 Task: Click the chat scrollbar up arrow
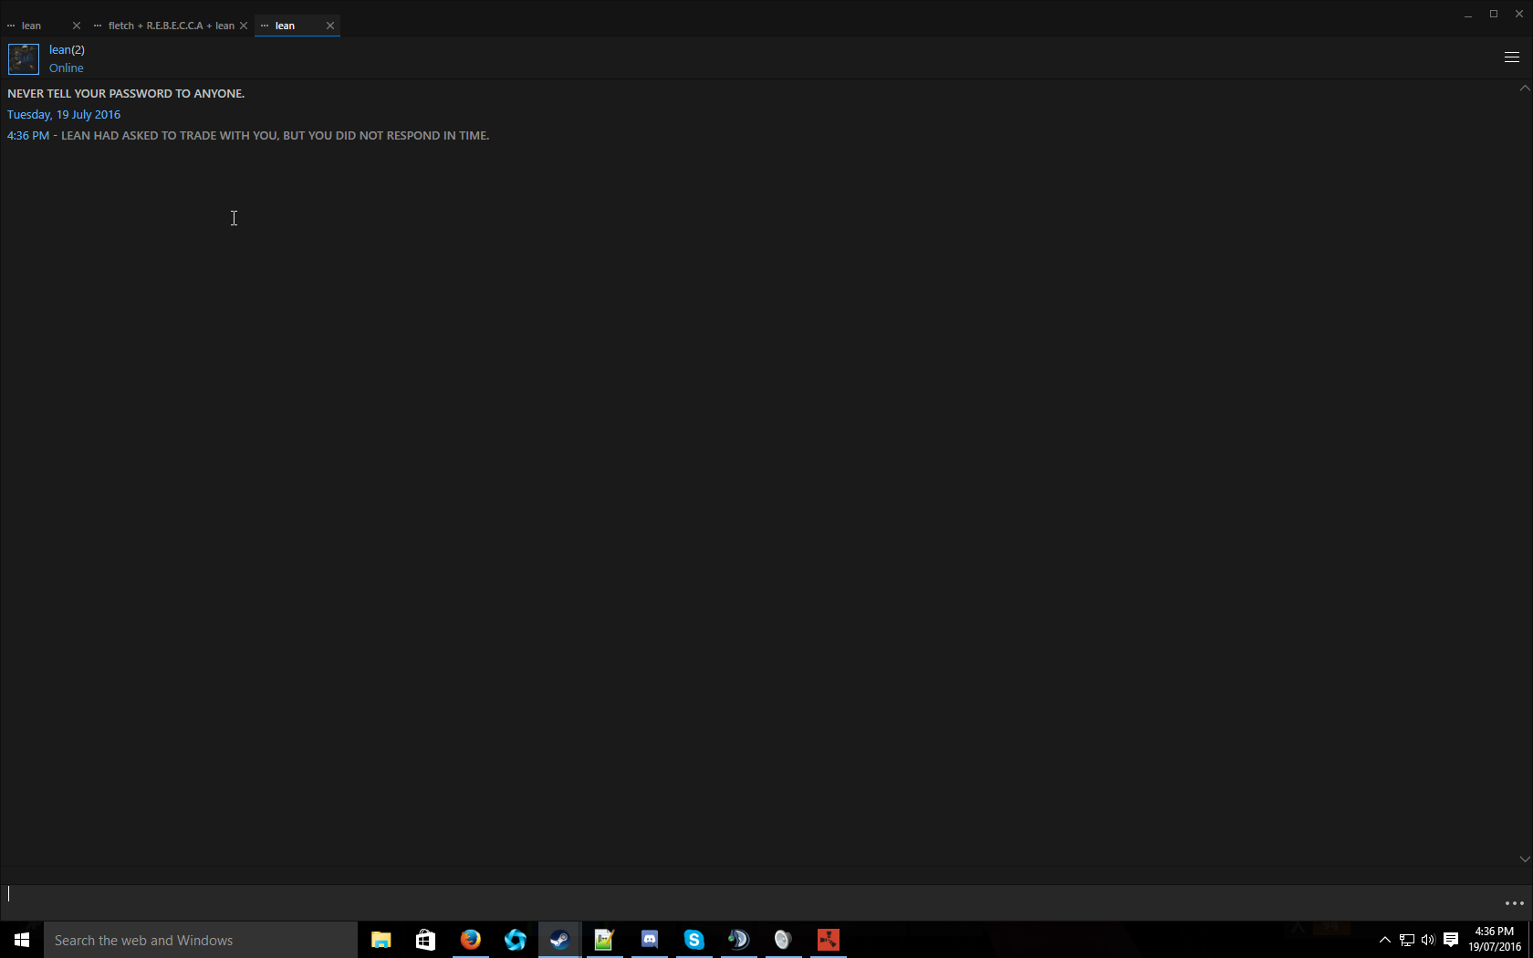pos(1524,89)
